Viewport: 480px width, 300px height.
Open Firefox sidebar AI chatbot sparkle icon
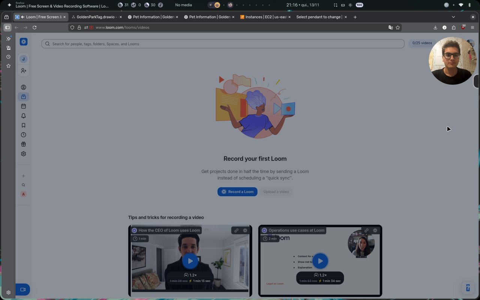pyautogui.click(x=8, y=39)
